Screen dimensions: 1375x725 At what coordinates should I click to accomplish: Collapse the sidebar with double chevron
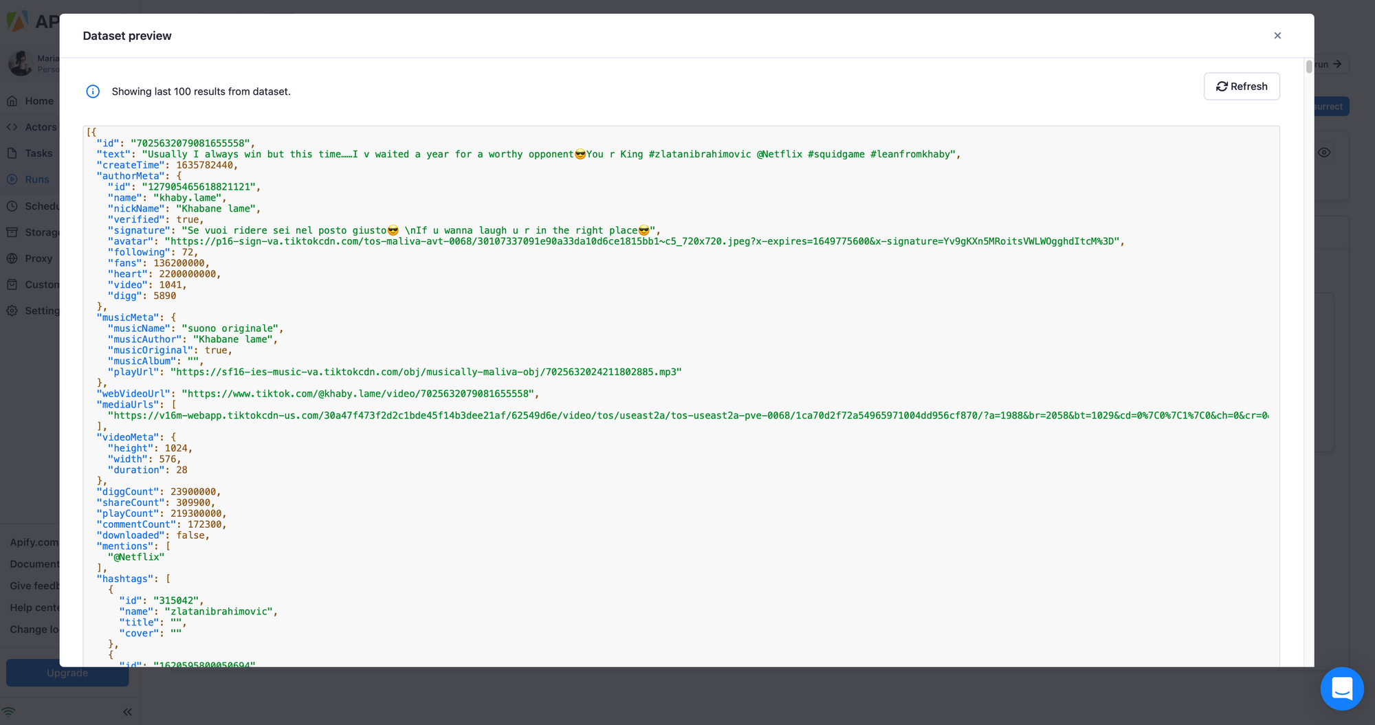coord(127,712)
